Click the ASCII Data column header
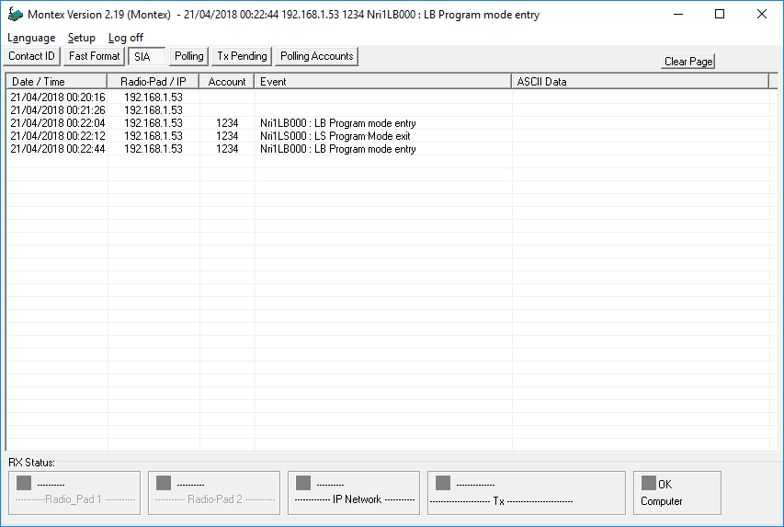The height and width of the screenshot is (527, 784). [640, 82]
